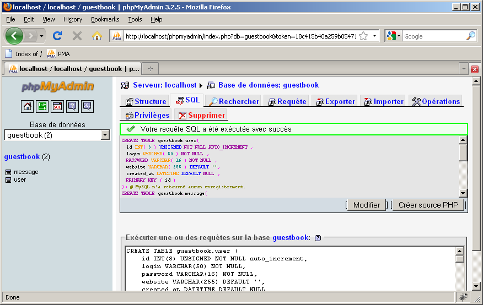This screenshot has width=483, height=305.
Task: Click the phpMyAdmin home icon in sidebar
Action: point(28,106)
